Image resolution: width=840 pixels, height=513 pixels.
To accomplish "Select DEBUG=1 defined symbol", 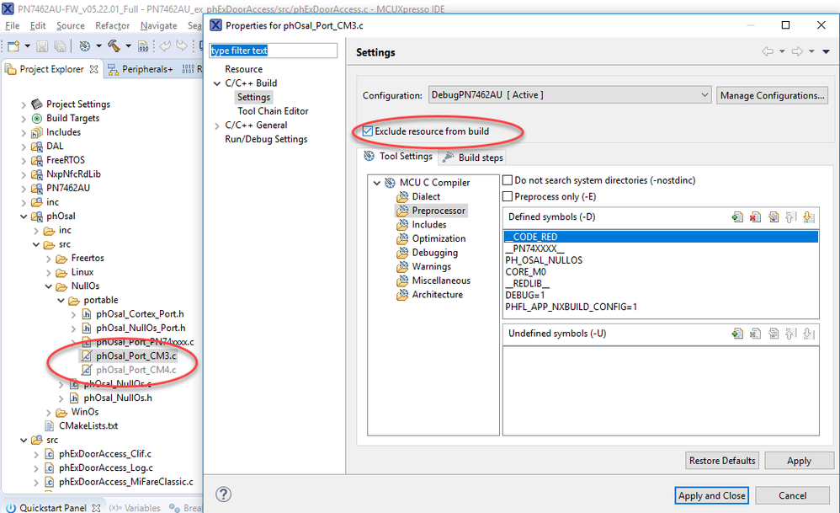I will point(525,296).
